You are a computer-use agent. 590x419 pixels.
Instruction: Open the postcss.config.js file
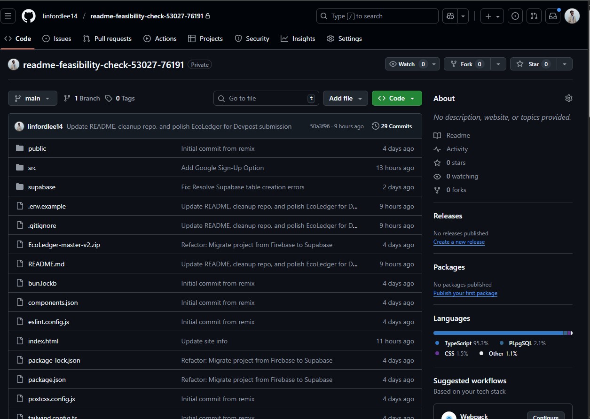52,399
